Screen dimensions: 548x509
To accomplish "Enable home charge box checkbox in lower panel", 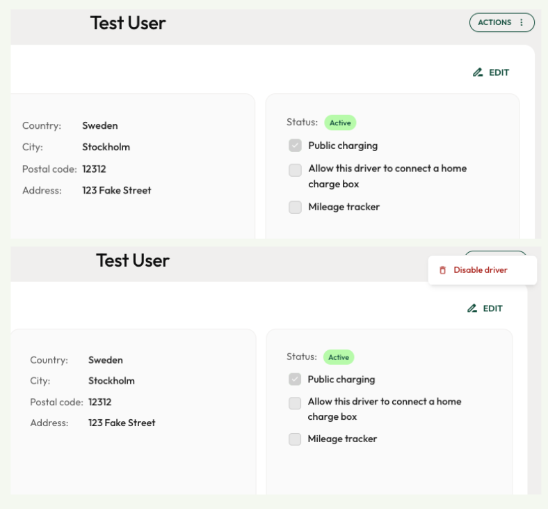I will [x=295, y=403].
